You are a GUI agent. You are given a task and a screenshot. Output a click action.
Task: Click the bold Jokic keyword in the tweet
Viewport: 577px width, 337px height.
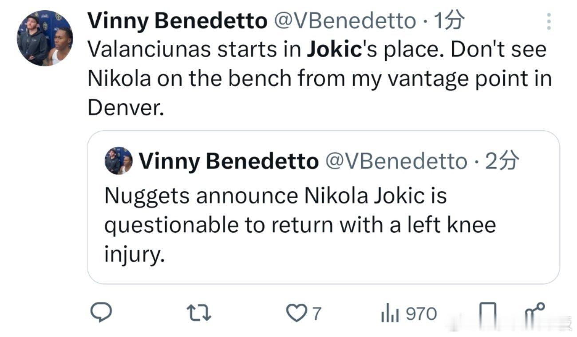tap(334, 51)
